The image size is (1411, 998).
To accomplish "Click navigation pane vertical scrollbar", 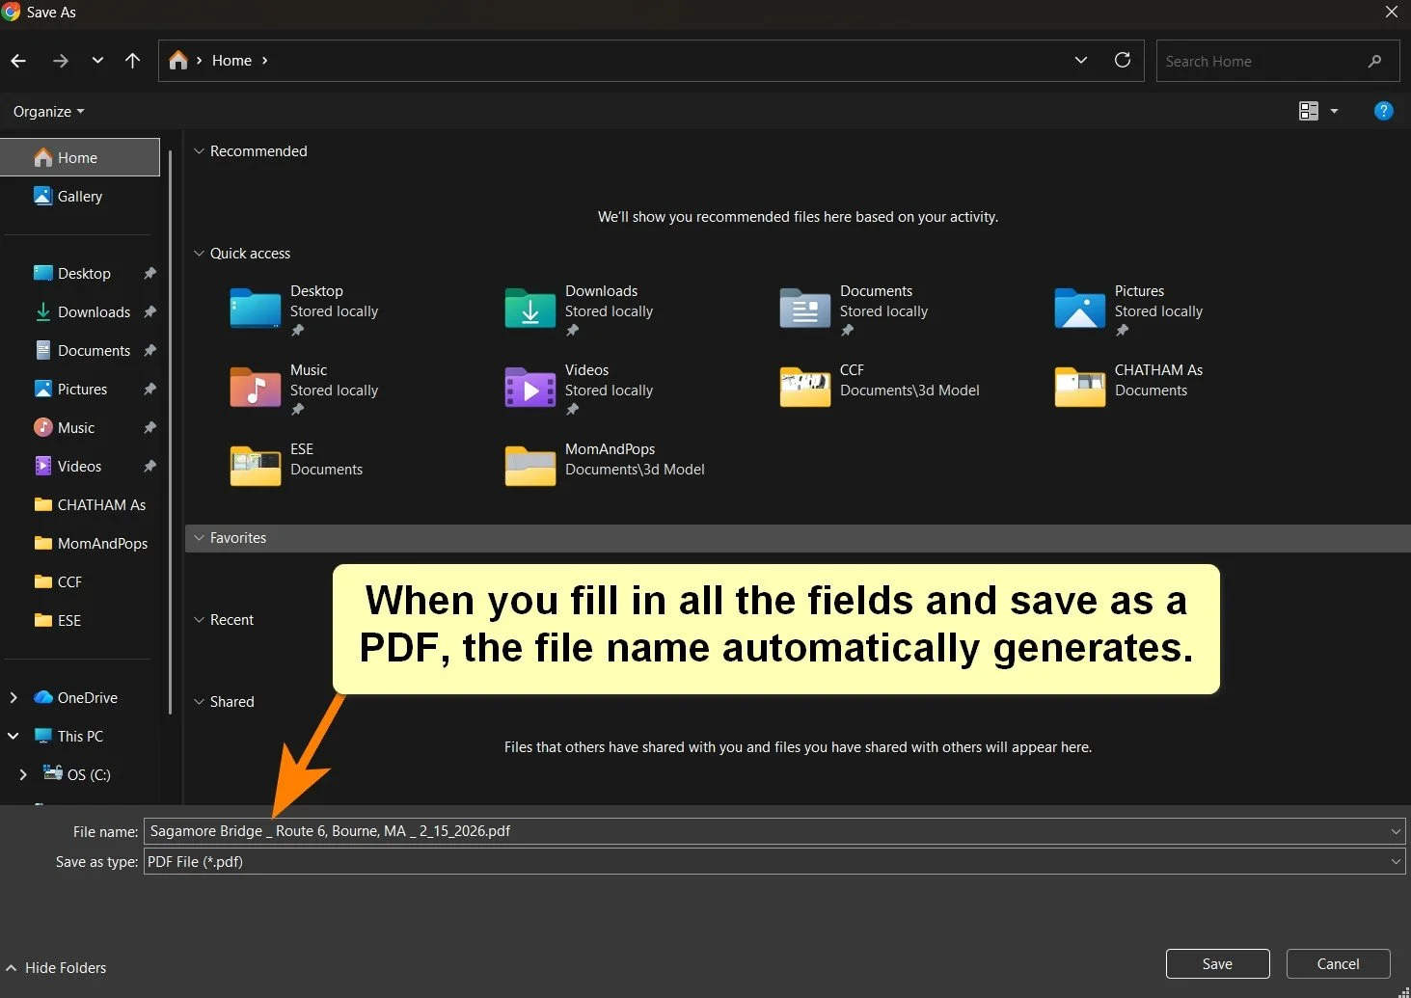I will (171, 432).
